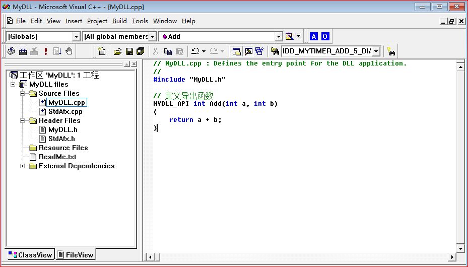Collapse the Header Files folder
Image resolution: width=468 pixels, height=267 pixels.
coord(22,120)
